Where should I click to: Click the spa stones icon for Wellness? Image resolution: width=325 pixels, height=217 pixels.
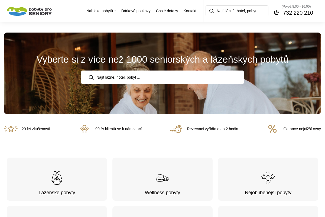point(162,178)
